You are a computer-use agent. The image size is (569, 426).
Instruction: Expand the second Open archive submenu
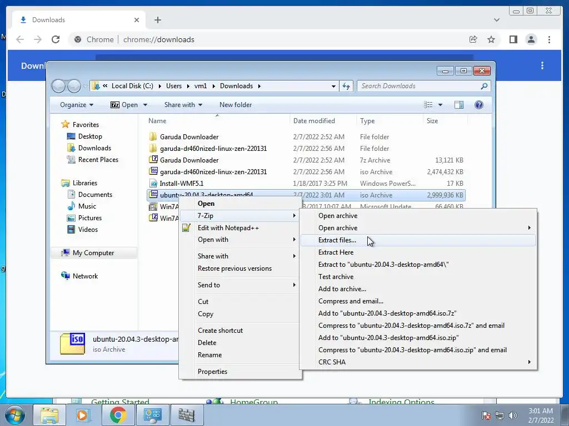point(418,228)
